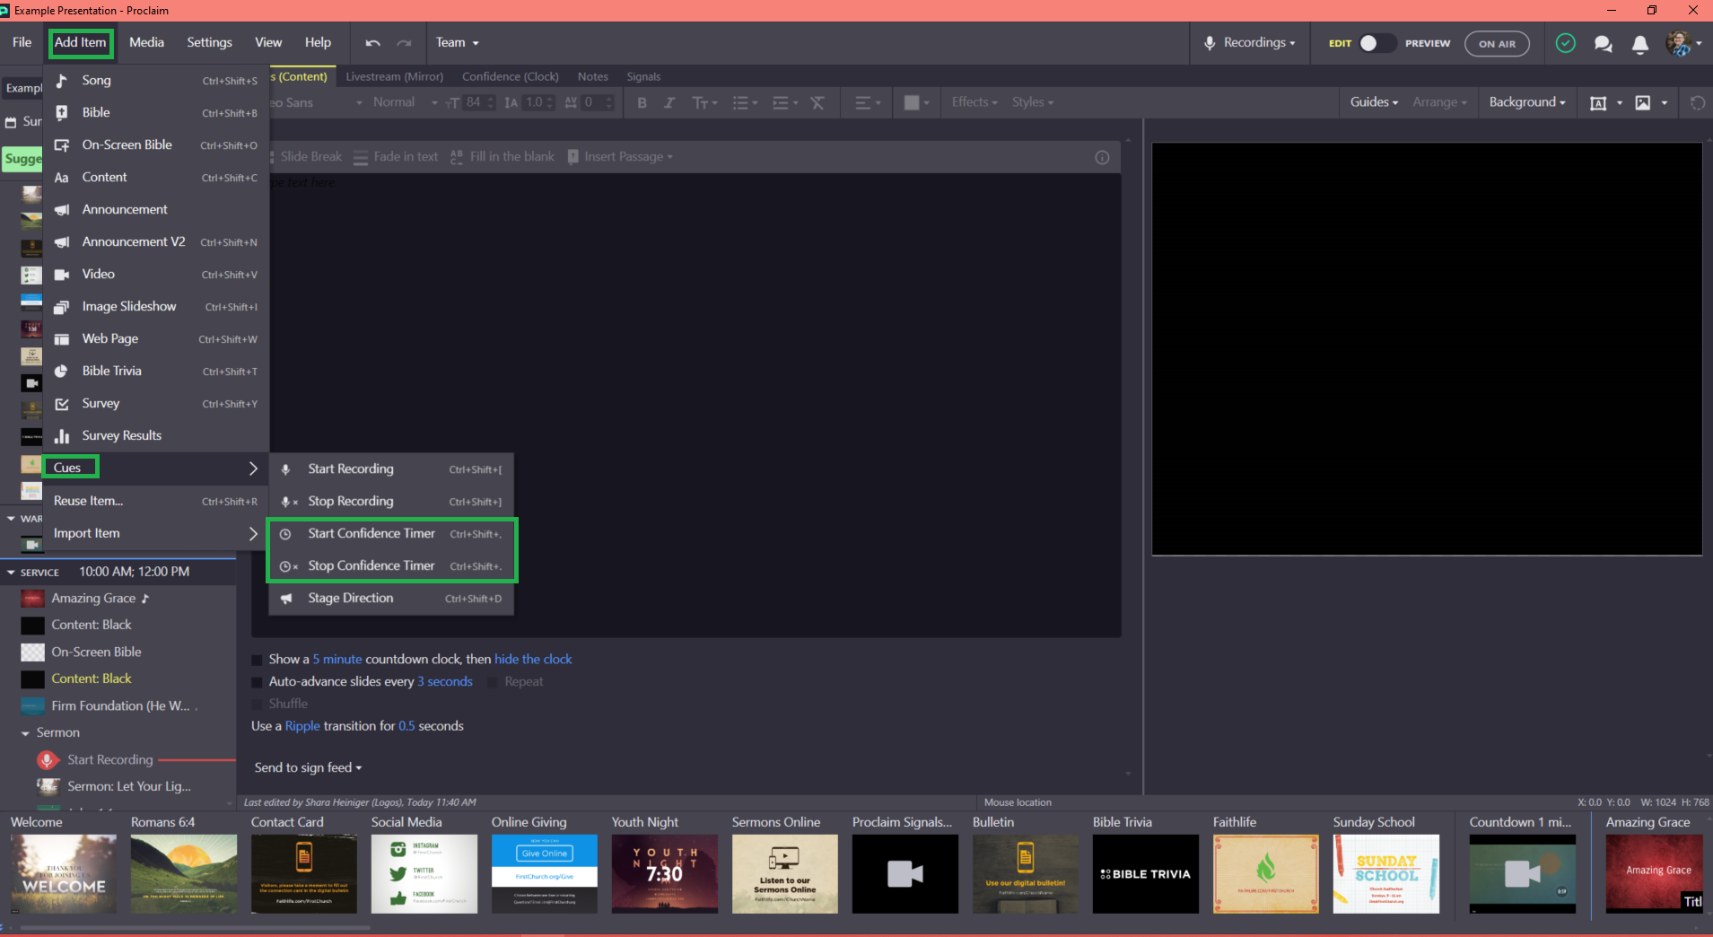Click the info icon in the content editor
This screenshot has height=937, width=1713.
(1102, 157)
